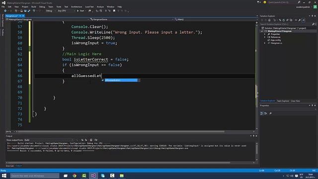
Task: Click the Refresh icon in Solution Explorer
Action: (284, 20)
